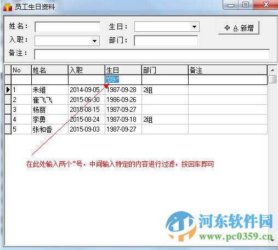The height and width of the screenshot is (250, 278).
Task: Click the 入职 filter row cell
Action: [87, 79]
